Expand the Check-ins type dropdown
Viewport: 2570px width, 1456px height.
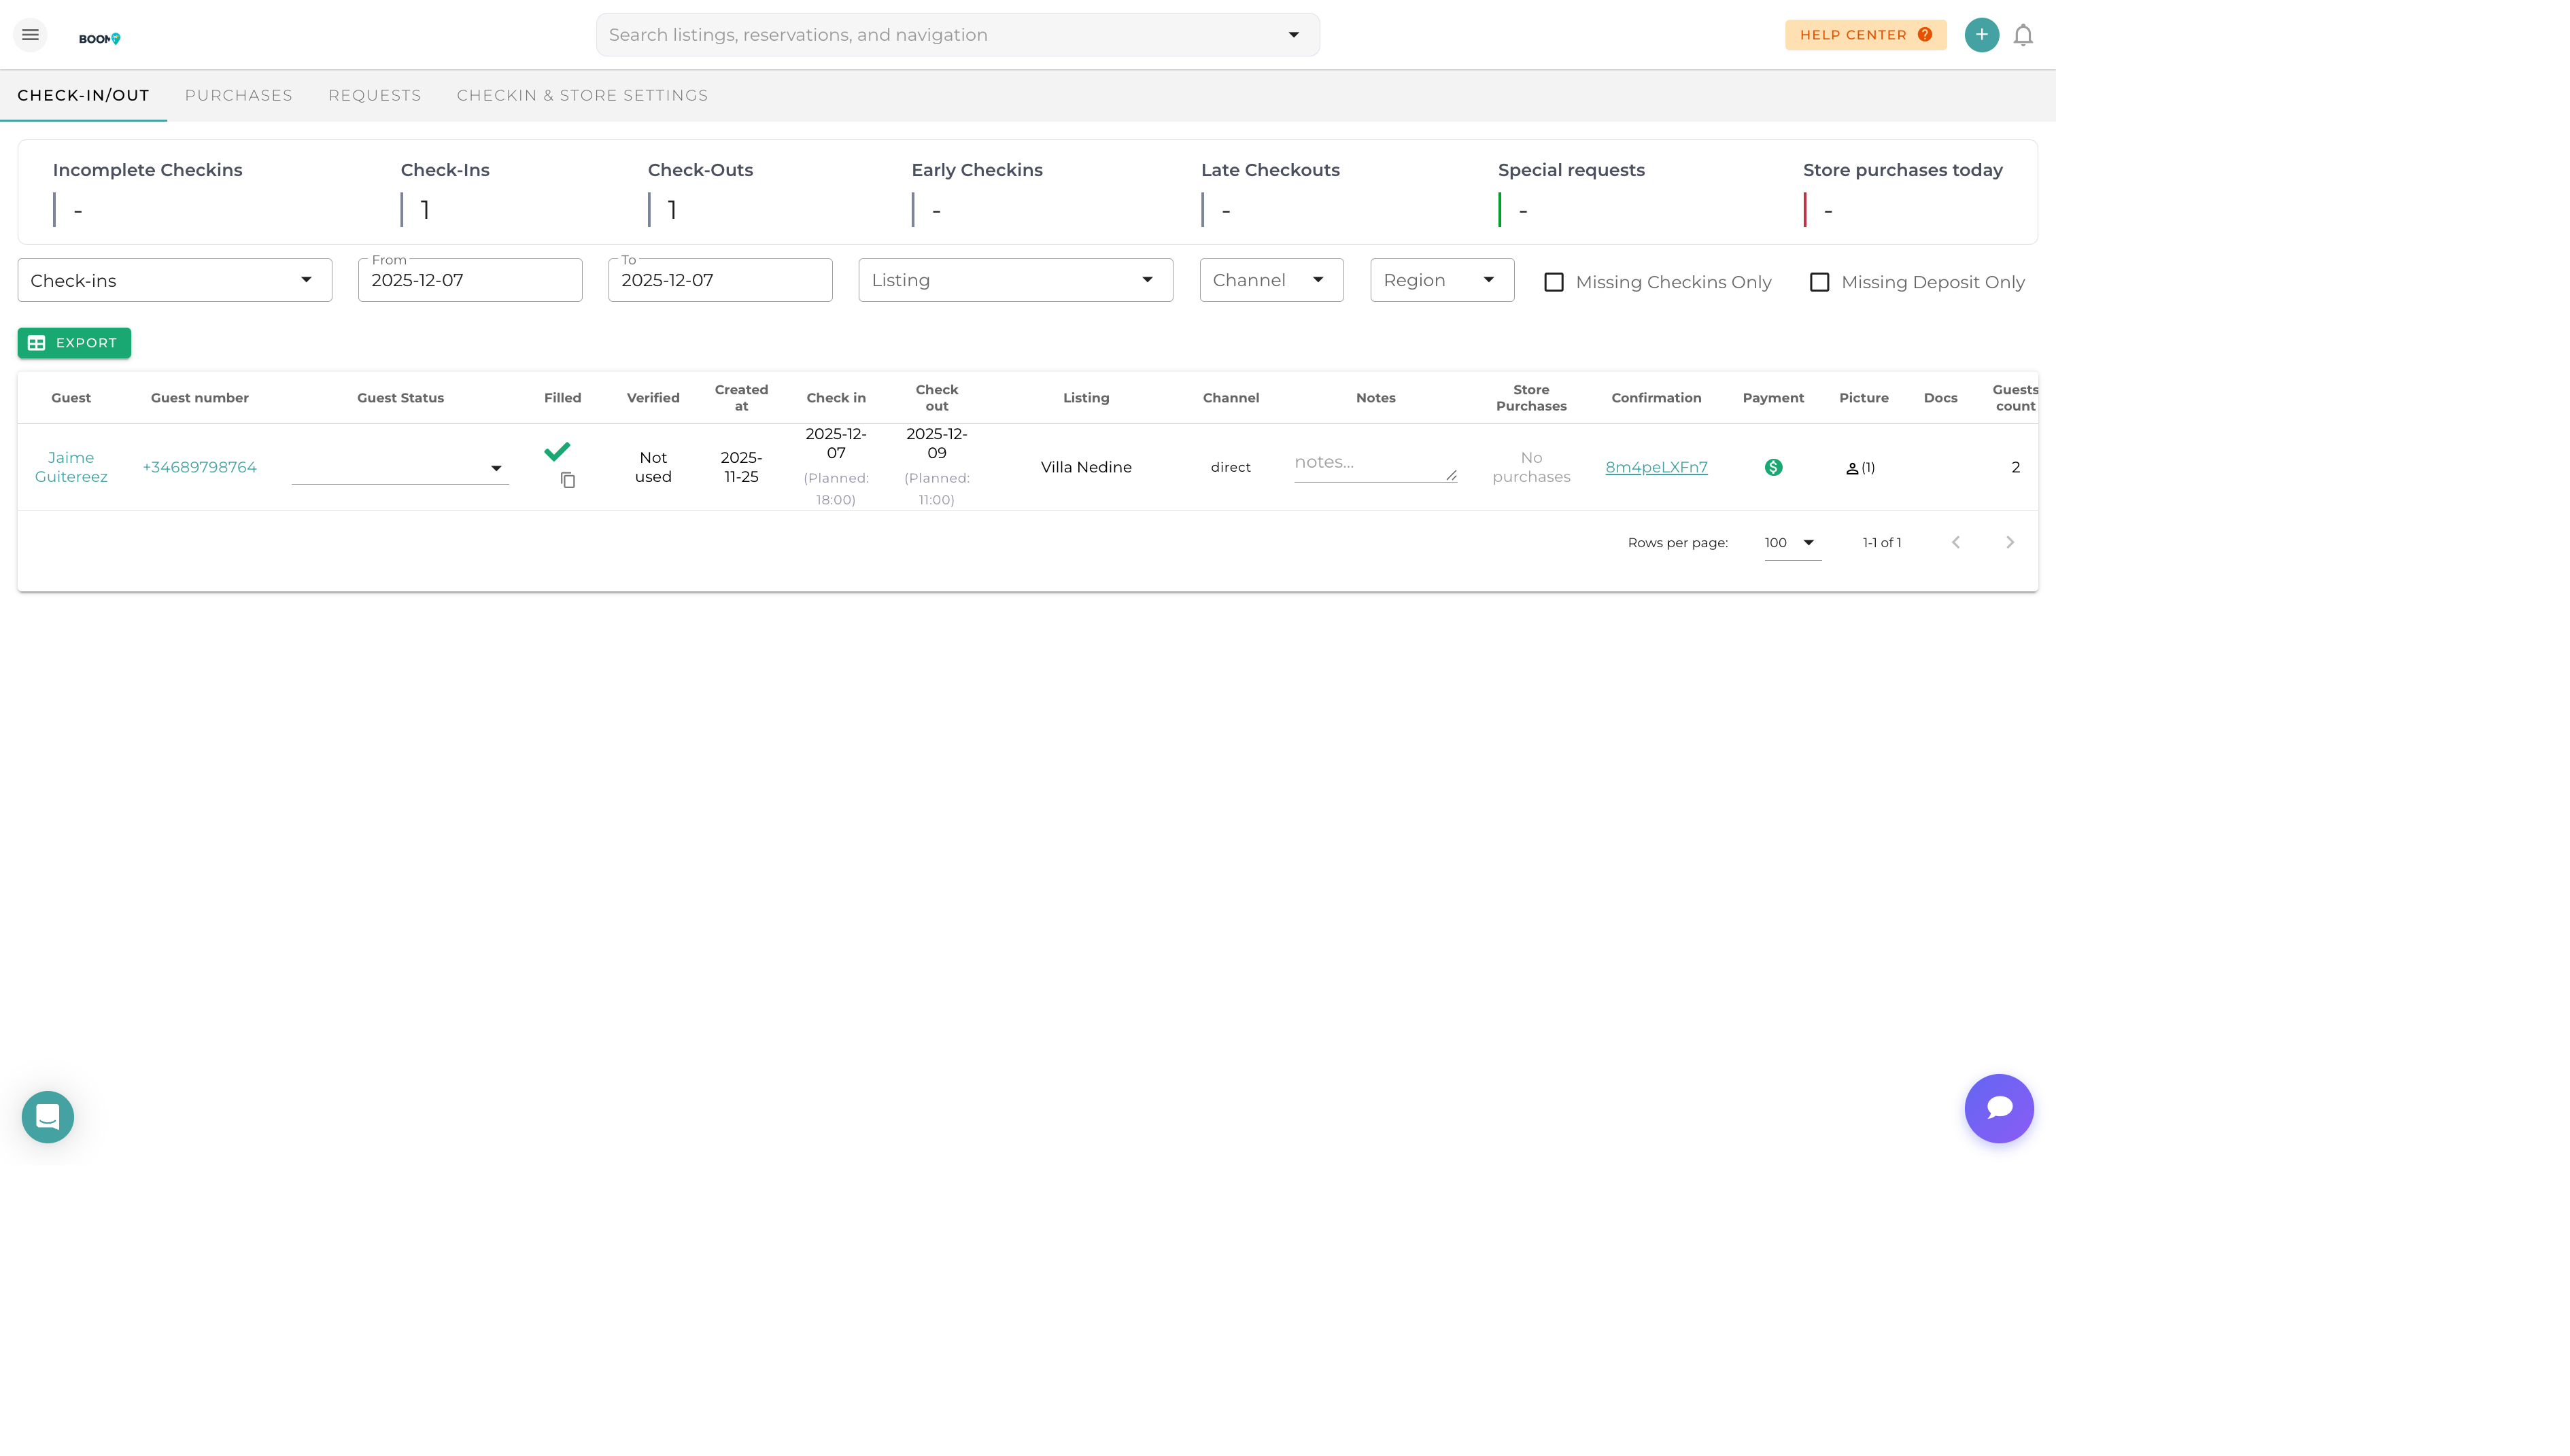click(175, 280)
